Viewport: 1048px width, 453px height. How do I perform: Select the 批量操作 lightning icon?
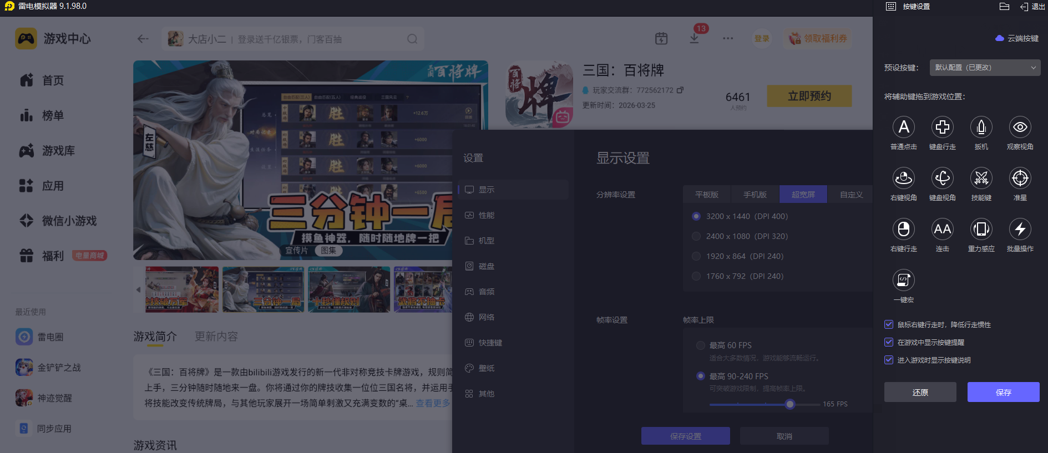(1020, 229)
